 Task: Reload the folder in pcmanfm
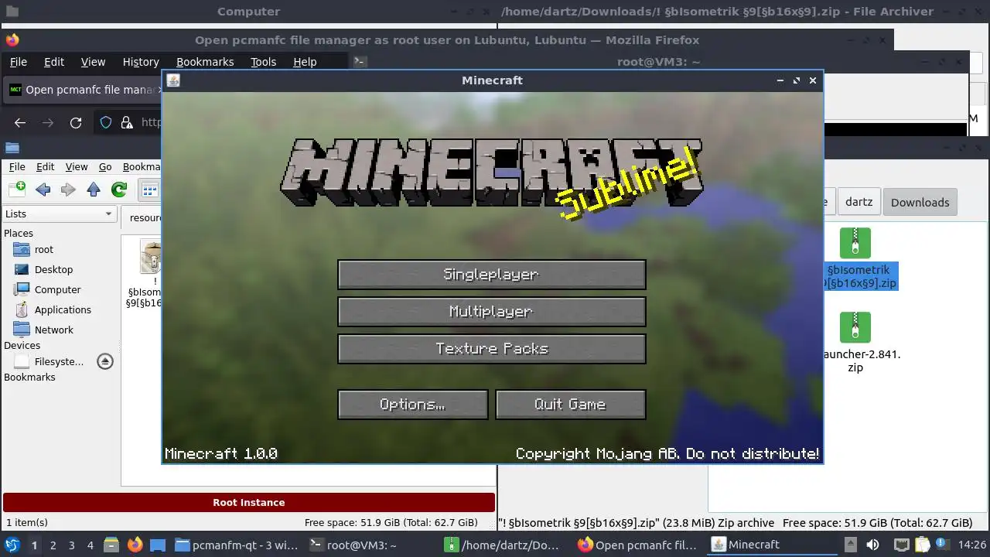coord(118,190)
